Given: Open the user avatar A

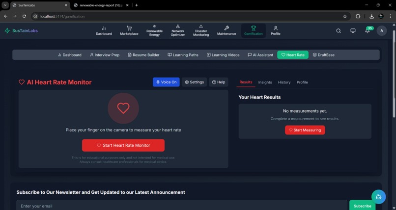Looking at the screenshot, I should pos(382,31).
